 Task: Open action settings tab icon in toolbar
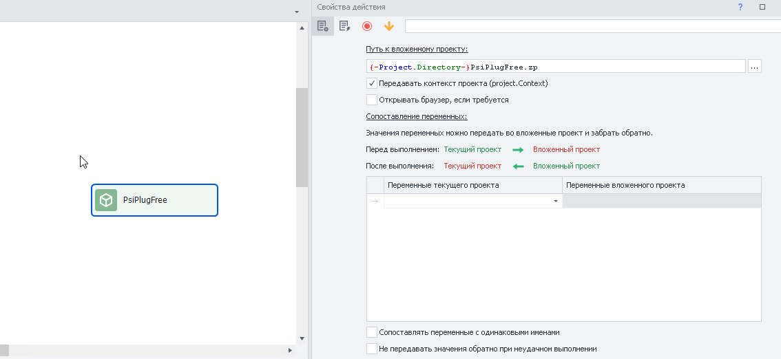[322, 26]
